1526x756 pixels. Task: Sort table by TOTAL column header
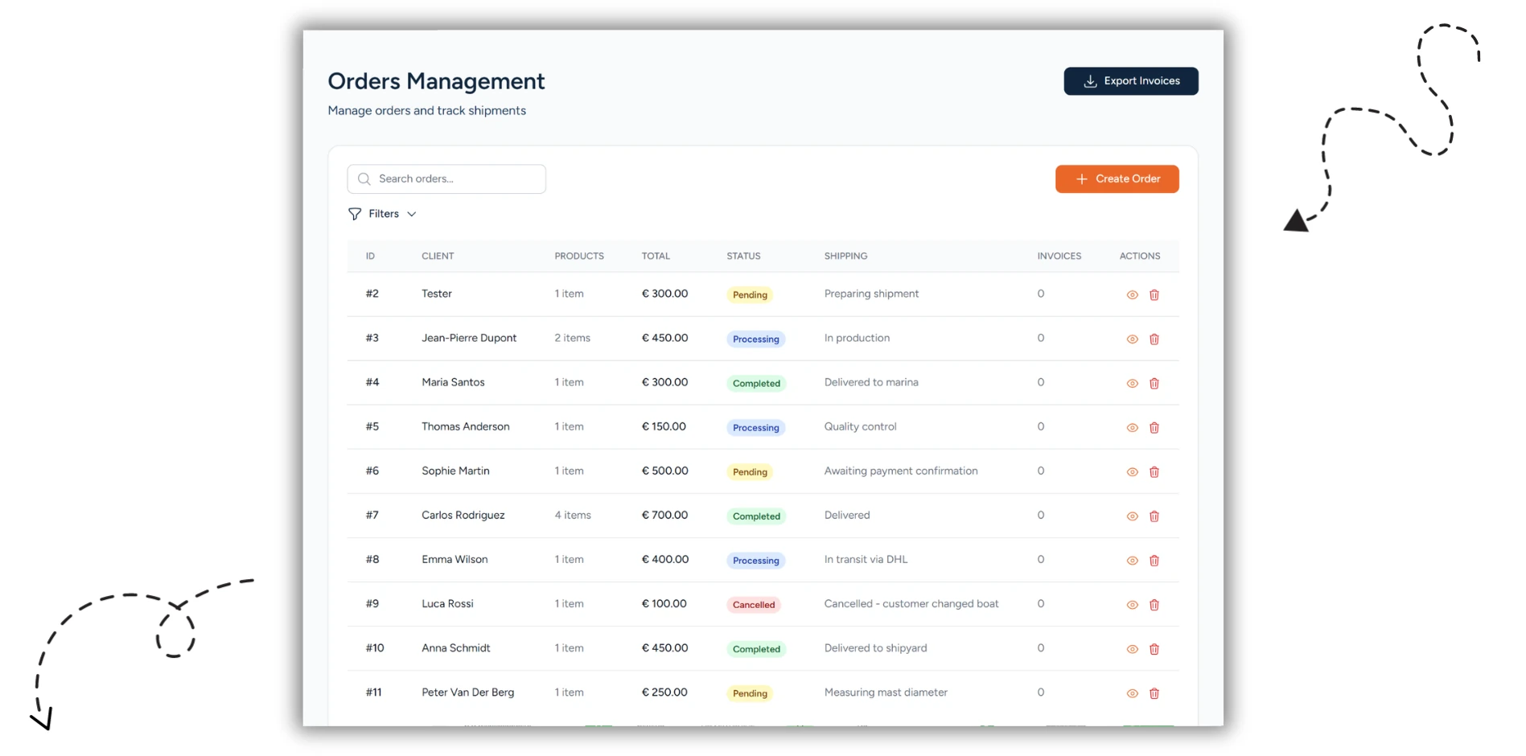(656, 256)
